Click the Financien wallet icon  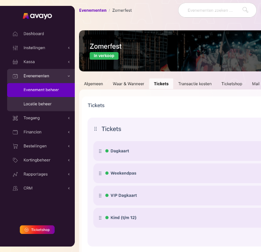click(15, 132)
